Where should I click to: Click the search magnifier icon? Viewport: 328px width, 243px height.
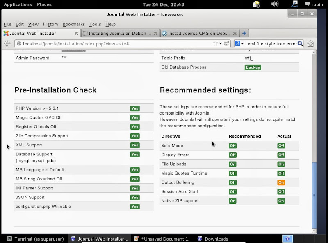[300, 43]
